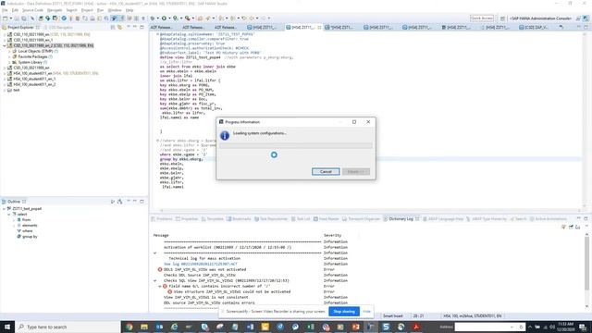Open the Project menu

click(x=87, y=10)
